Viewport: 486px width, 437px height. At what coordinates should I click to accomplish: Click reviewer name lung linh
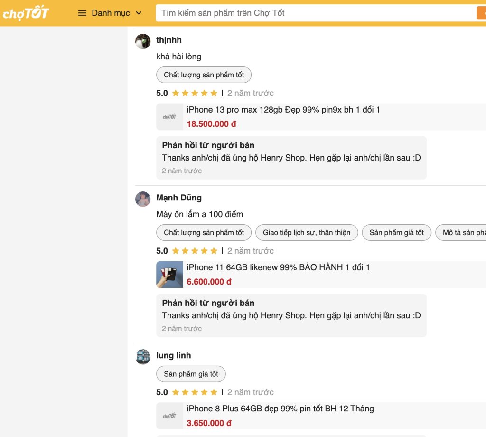click(174, 355)
